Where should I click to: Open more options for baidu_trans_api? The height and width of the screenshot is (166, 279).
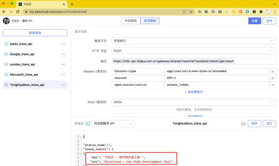tap(63, 44)
